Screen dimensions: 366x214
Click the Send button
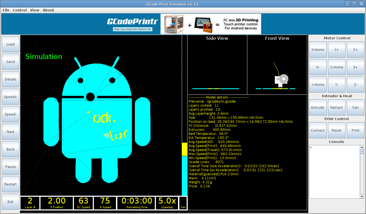(11, 62)
